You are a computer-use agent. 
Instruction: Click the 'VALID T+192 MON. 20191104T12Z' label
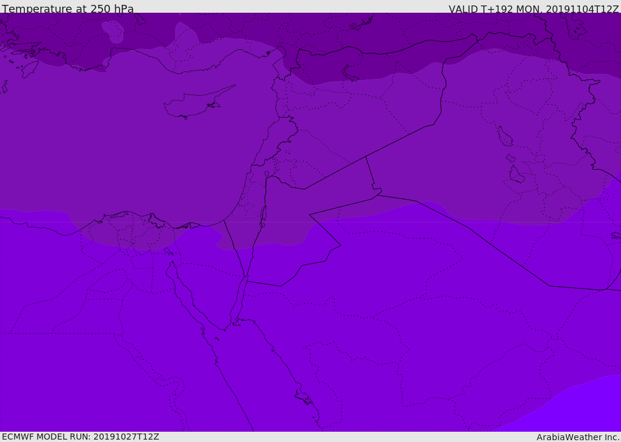click(534, 9)
